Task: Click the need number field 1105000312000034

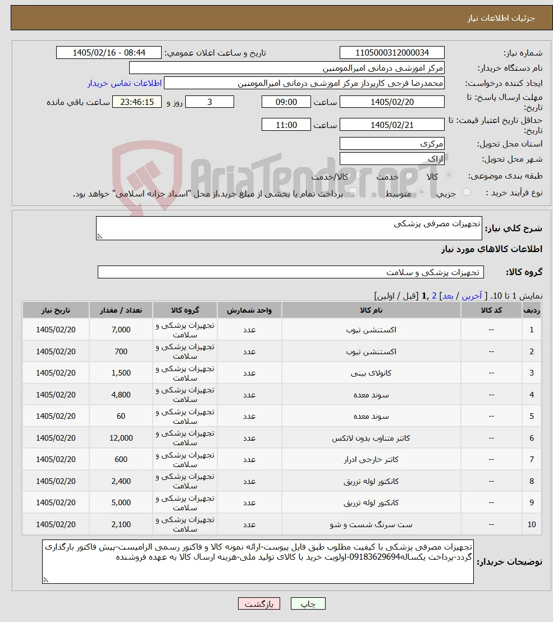Action: click(392, 53)
